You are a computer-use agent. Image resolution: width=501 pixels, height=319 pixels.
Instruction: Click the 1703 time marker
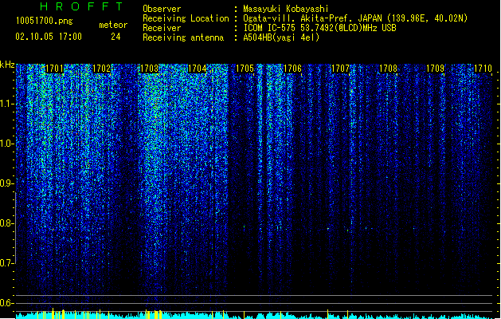pos(150,69)
